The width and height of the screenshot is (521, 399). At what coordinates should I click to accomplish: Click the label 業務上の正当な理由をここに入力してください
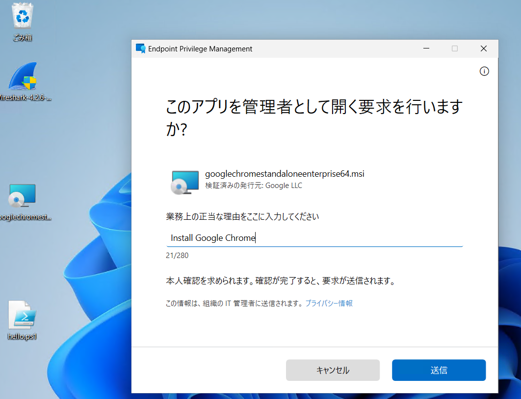click(x=242, y=216)
